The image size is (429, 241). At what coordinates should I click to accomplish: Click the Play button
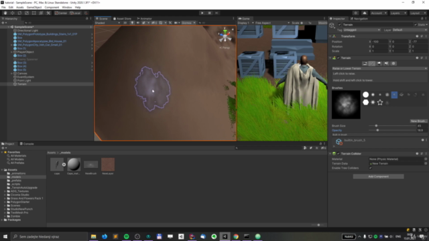[202, 13]
